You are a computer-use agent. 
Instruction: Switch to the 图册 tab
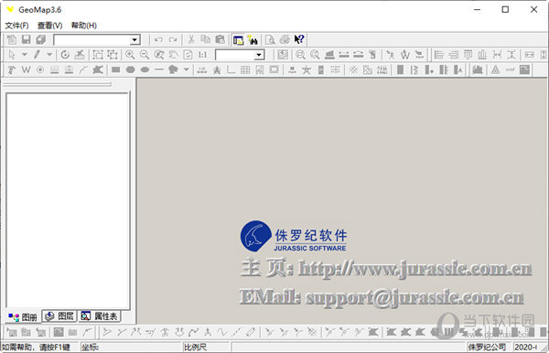click(23, 317)
